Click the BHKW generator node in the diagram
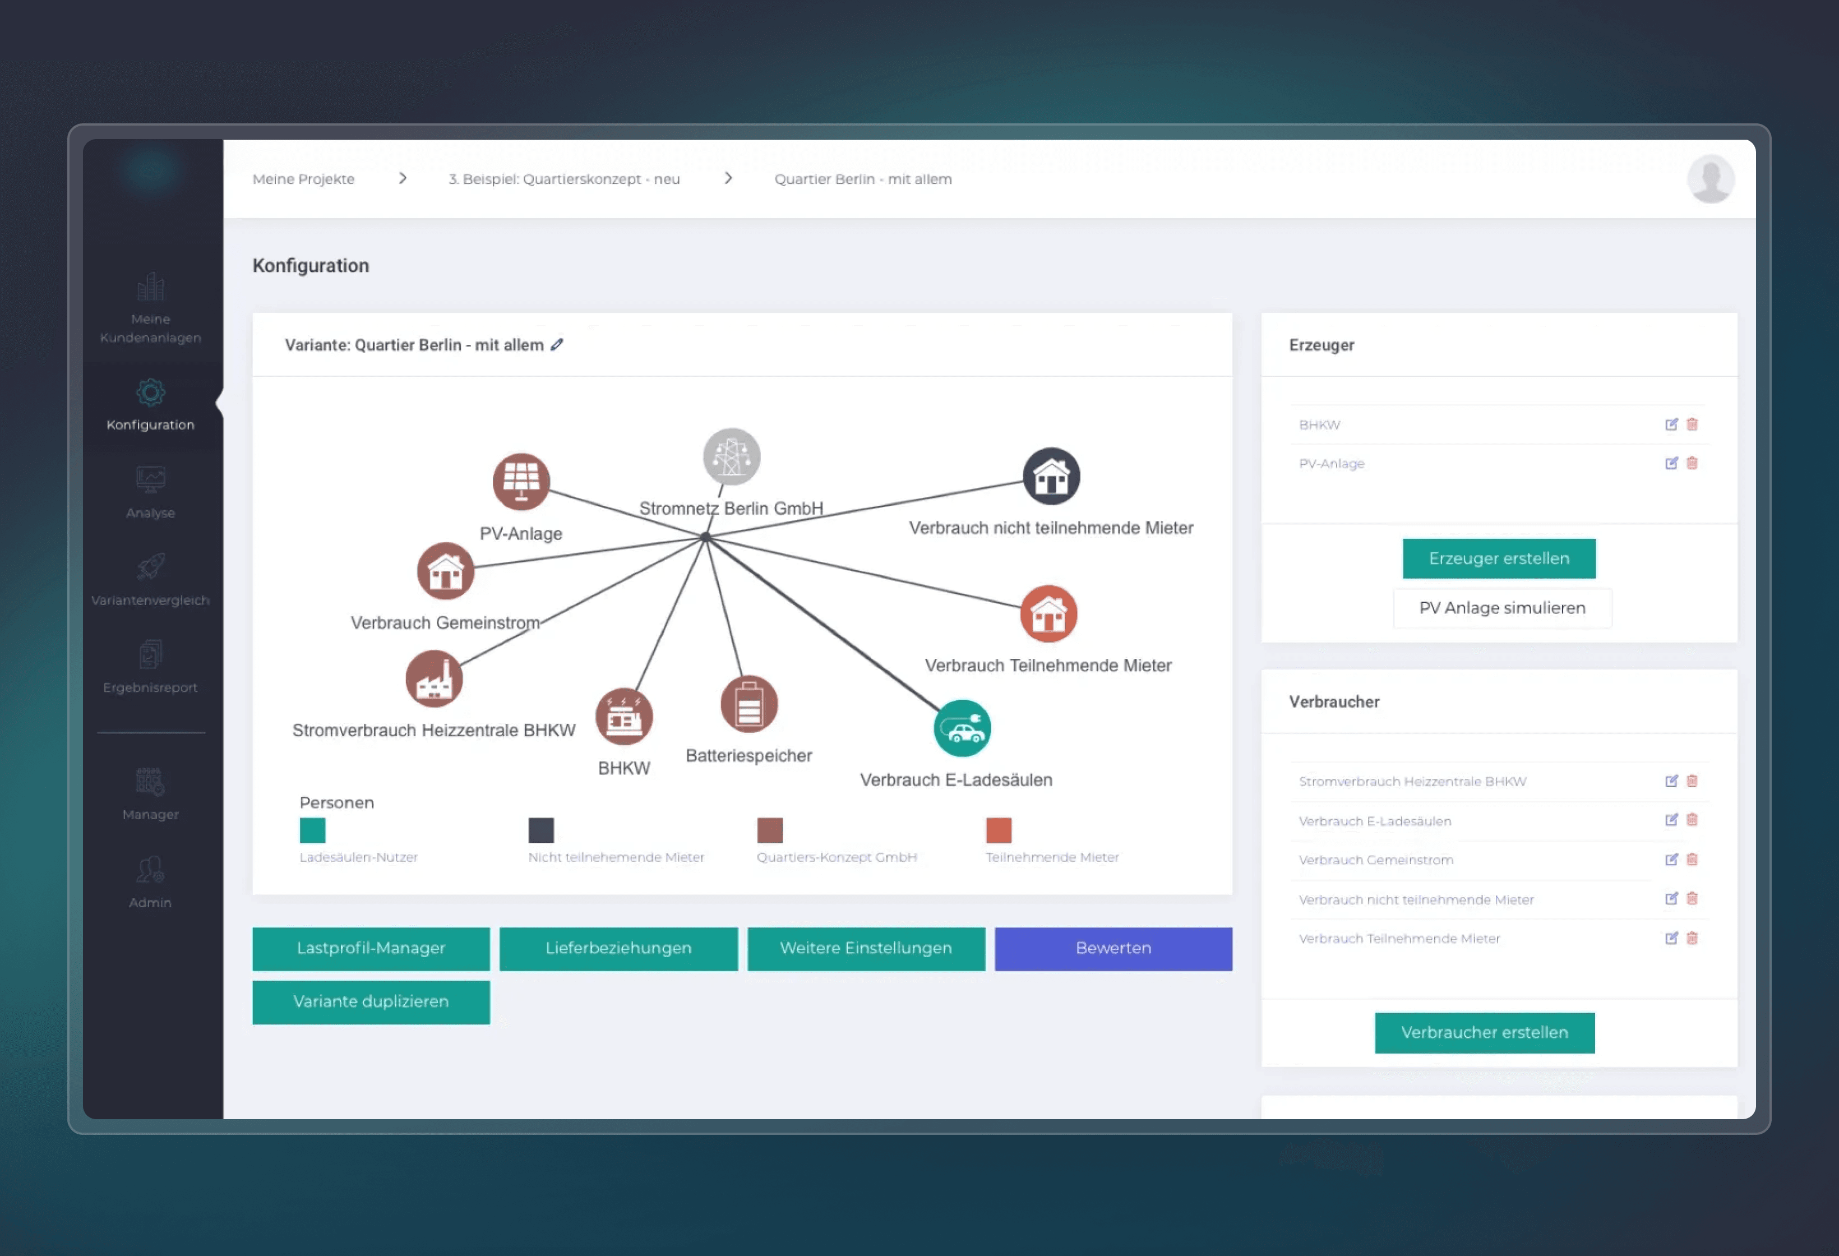The width and height of the screenshot is (1839, 1256). [x=623, y=716]
